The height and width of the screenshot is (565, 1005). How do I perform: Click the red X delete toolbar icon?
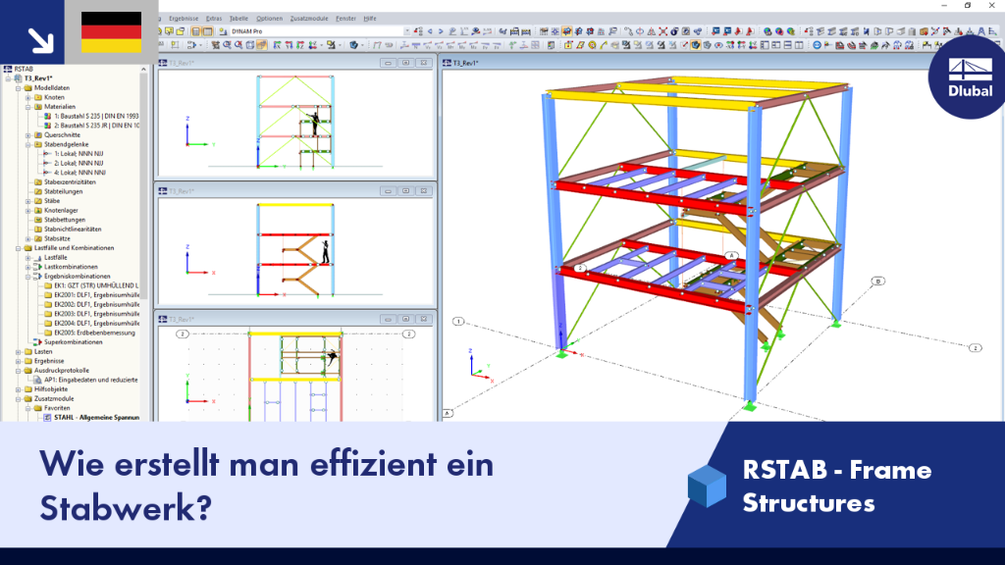click(x=662, y=31)
